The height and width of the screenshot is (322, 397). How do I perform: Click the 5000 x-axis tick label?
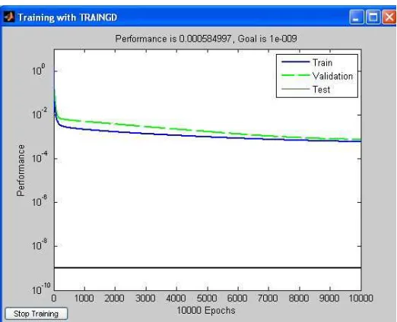tap(207, 298)
